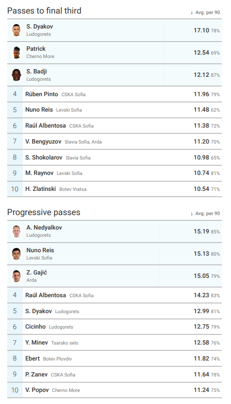Select Ebert from Botev Plovdiv
Image resolution: width=231 pixels, height=404 pixels.
32,359
